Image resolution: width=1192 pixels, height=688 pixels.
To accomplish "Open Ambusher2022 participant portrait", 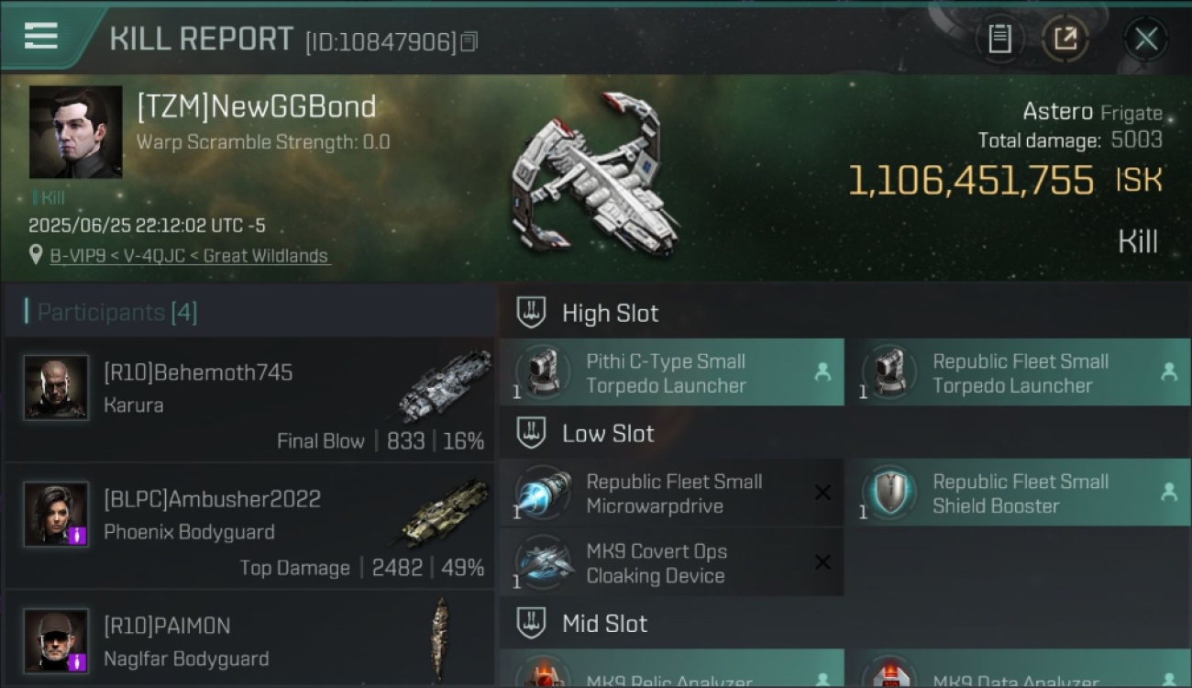I will coord(56,514).
